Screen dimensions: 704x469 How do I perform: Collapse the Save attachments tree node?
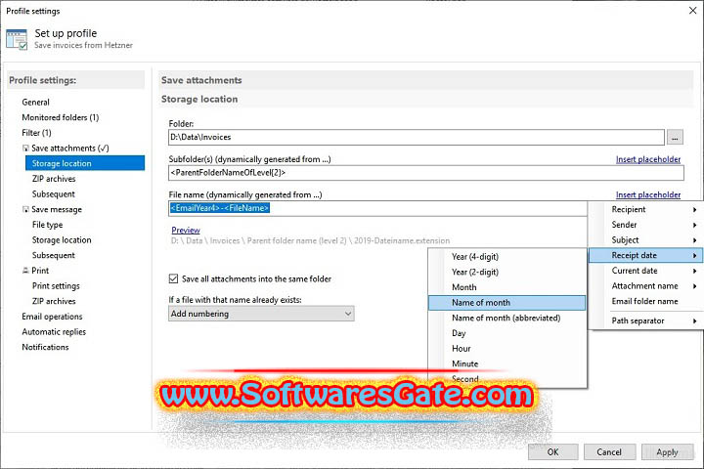tap(25, 149)
